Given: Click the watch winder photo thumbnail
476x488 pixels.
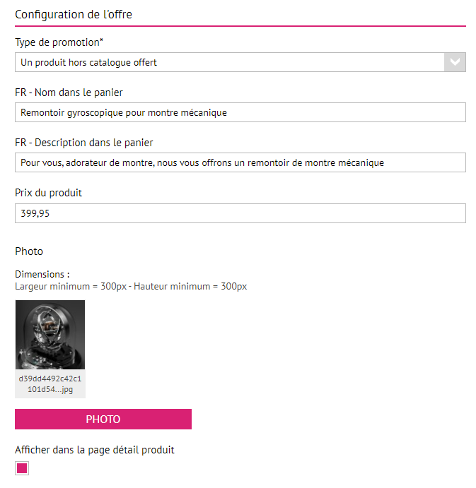Looking at the screenshot, I should 50,335.
